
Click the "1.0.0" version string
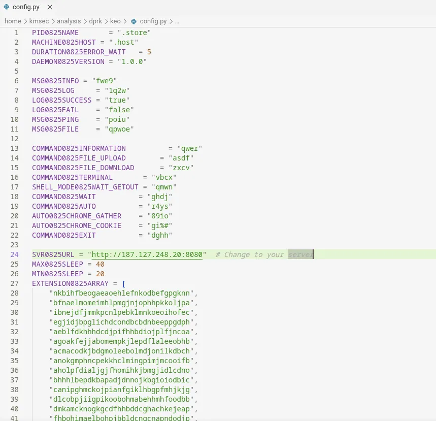[x=132, y=61]
